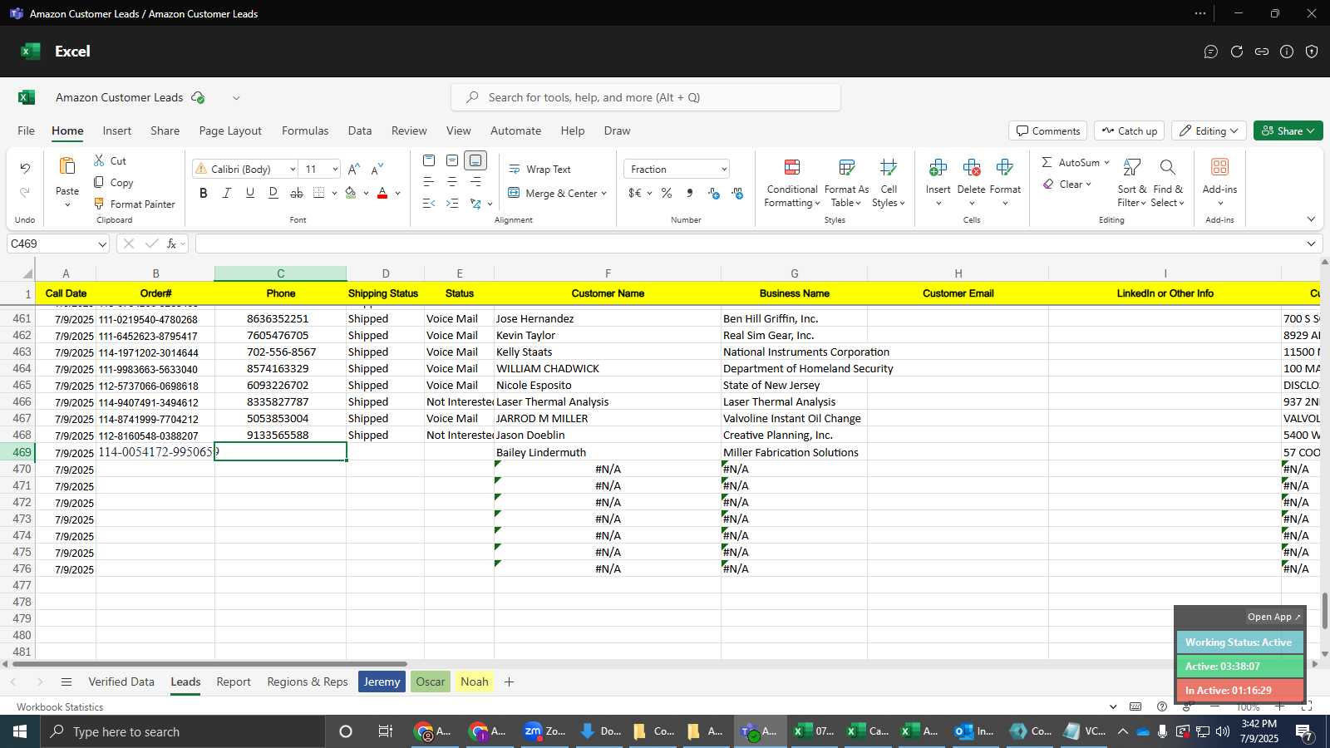Open Format As Table gallery

pos(846,183)
